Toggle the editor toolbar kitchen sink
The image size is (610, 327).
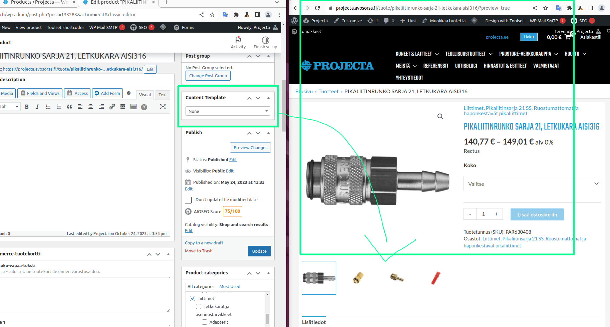(133, 107)
